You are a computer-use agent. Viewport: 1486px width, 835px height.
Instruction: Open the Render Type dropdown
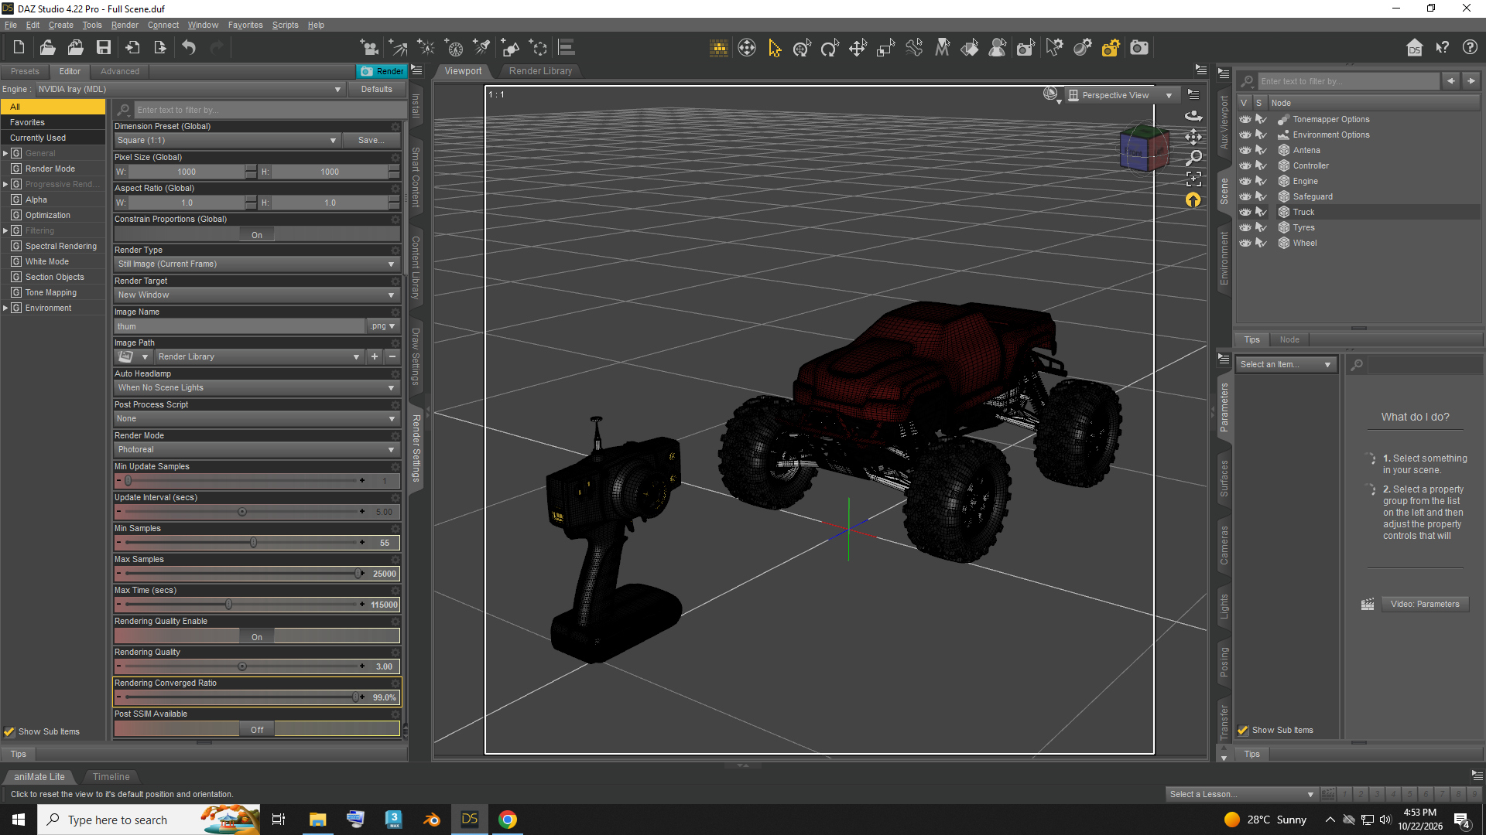[257, 264]
